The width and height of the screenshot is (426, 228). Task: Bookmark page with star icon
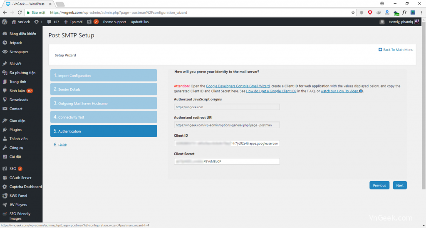[x=353, y=12]
